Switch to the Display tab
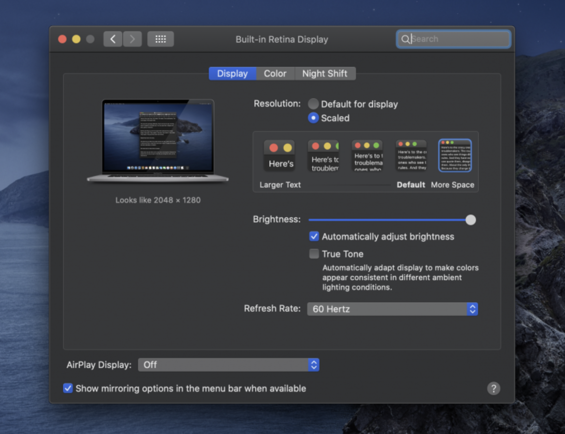The image size is (565, 434). (x=232, y=73)
